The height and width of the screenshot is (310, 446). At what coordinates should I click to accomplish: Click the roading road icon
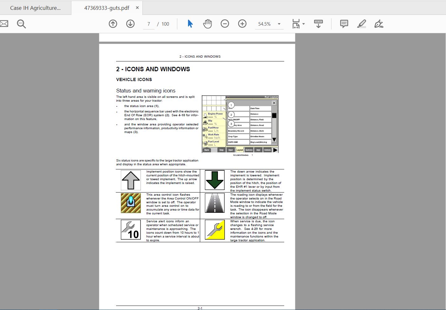[x=215, y=203]
